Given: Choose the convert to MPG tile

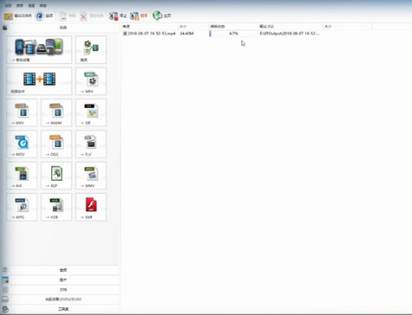Looking at the screenshot, I should (x=22, y=207).
